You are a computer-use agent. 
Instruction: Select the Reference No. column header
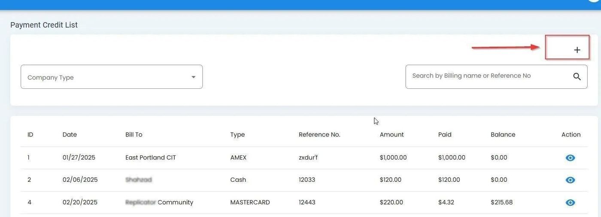coord(319,135)
